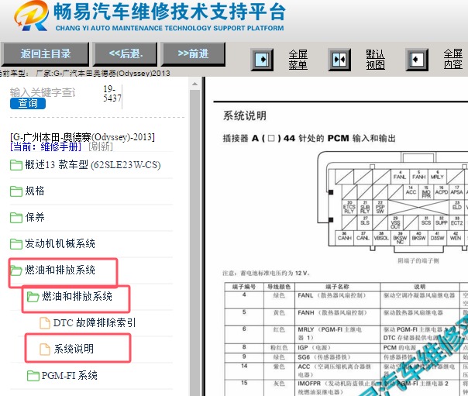Click the 端子编号 column header
Screen dimensions: 468x396
(244, 287)
